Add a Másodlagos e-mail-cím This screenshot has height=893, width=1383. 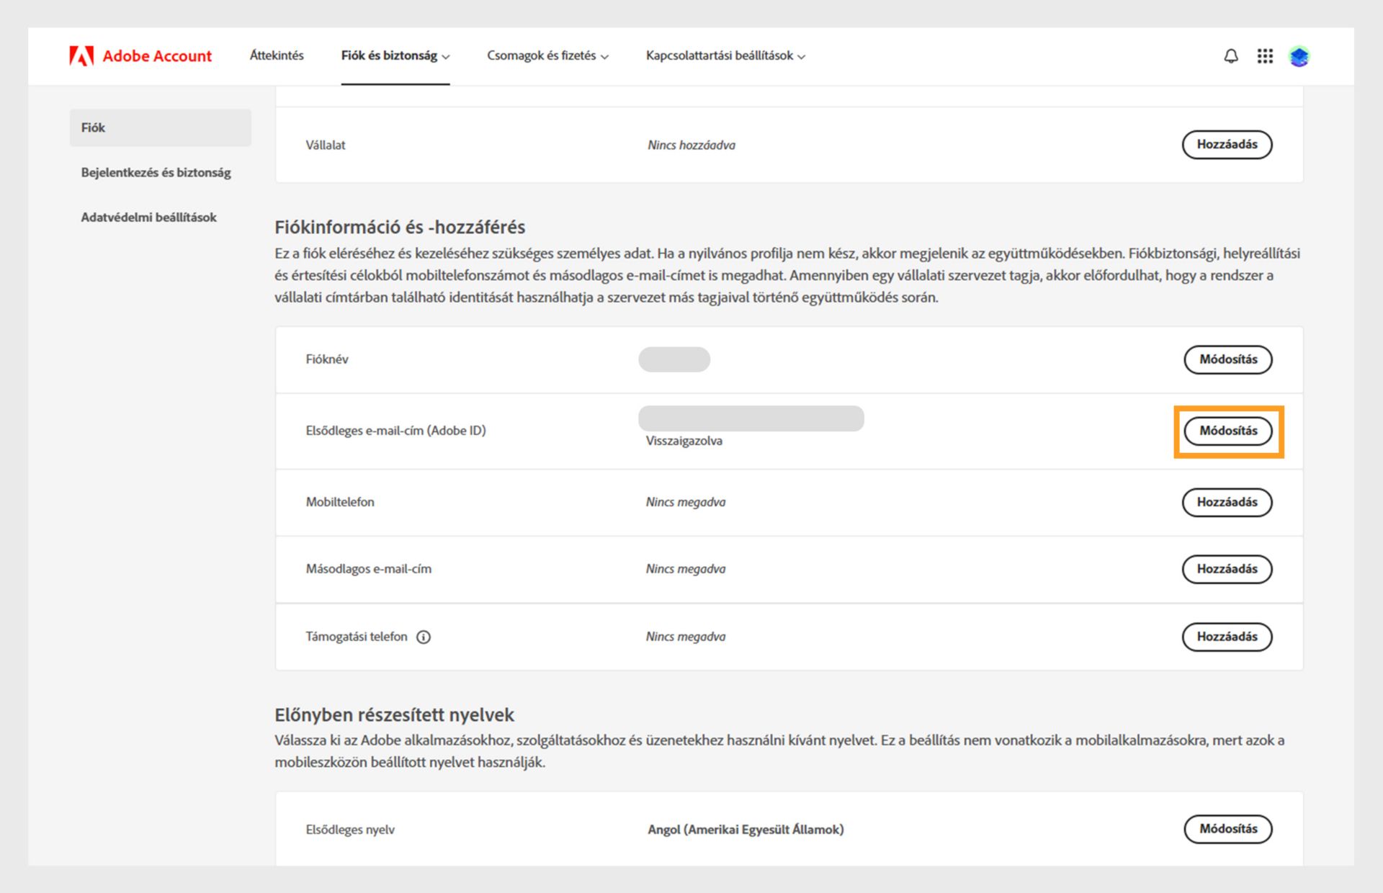(1227, 569)
